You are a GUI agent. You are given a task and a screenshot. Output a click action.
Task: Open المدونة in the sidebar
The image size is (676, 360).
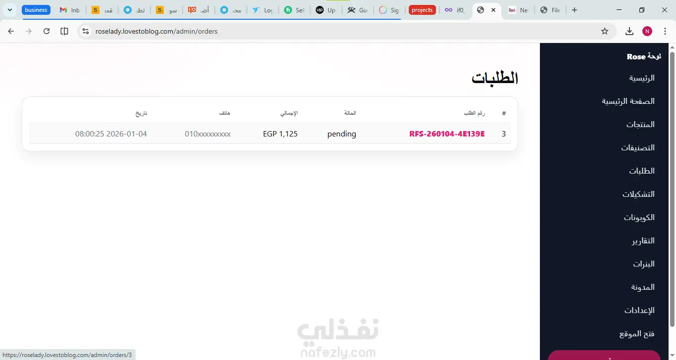(x=643, y=287)
